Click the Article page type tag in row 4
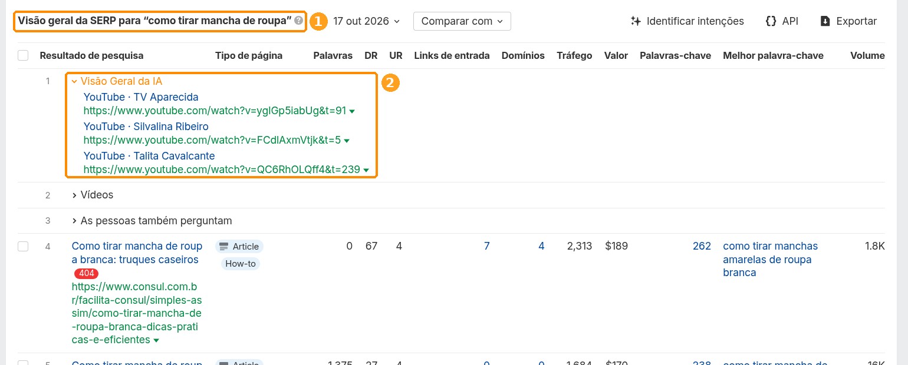 pyautogui.click(x=239, y=247)
